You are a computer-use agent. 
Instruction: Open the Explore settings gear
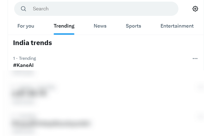pos(195,9)
